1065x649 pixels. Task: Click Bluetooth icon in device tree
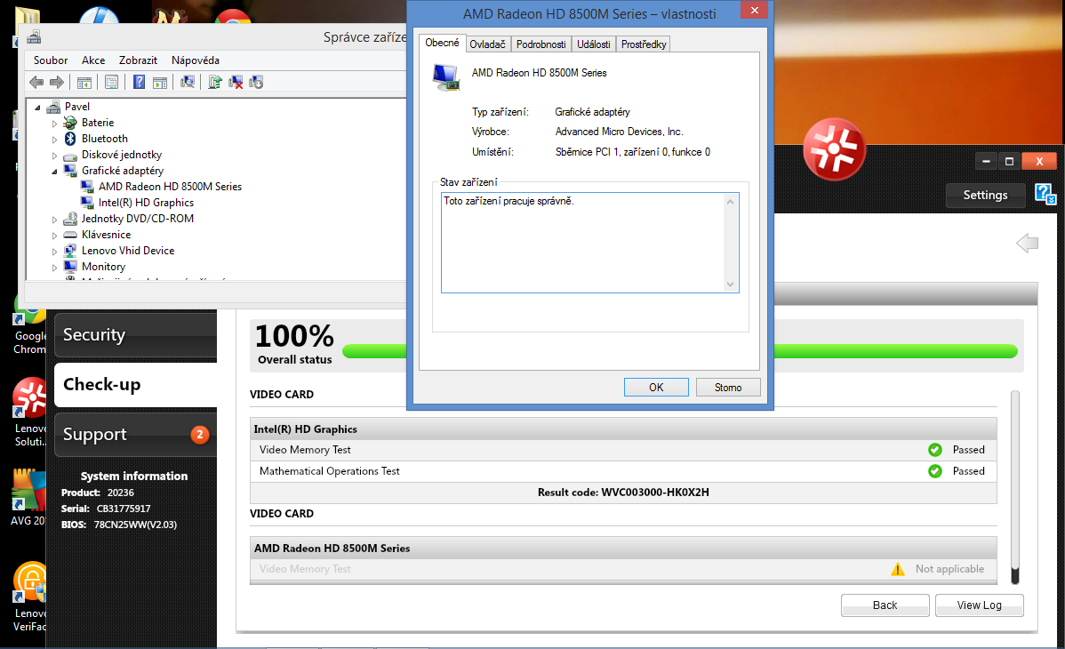coord(70,139)
